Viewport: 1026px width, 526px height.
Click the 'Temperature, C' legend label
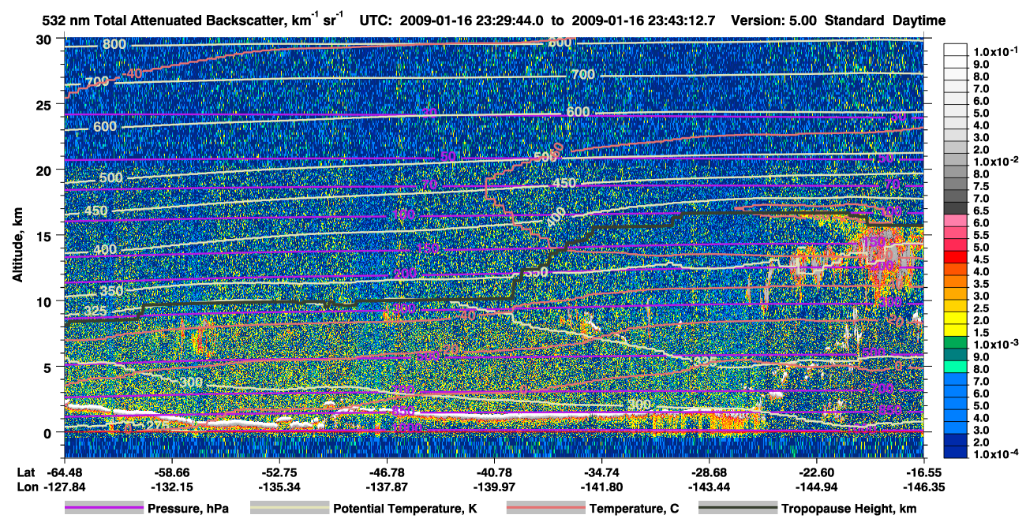634,509
